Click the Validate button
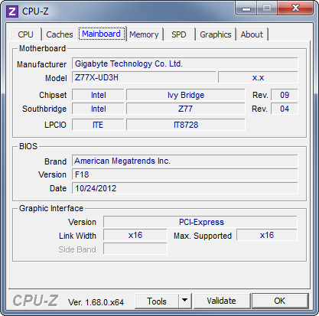Viewport: 319px width, 316px height. pyautogui.click(x=221, y=301)
